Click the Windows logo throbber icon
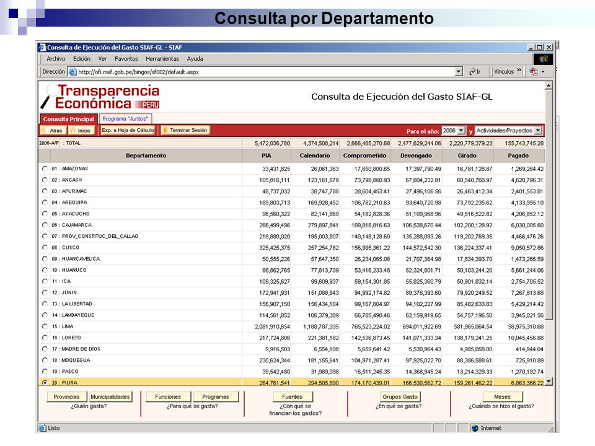Viewport: 595px width, 446px height. 543,59
